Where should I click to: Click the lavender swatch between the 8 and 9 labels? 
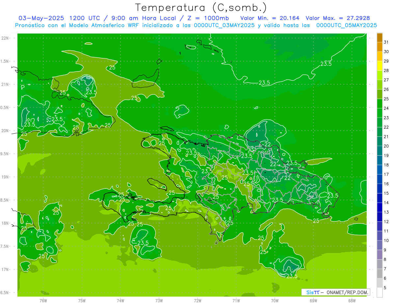[x=380, y=255]
